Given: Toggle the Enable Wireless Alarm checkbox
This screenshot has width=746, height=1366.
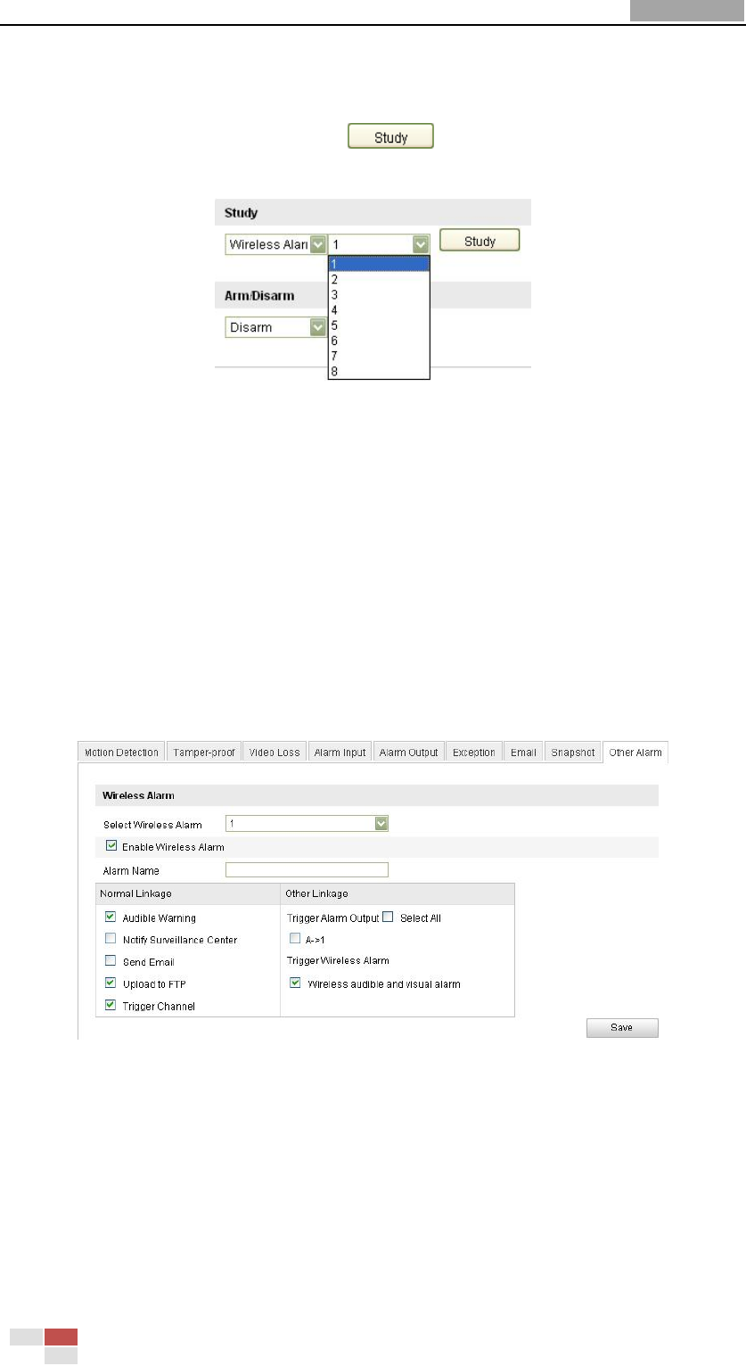Looking at the screenshot, I should (x=111, y=846).
